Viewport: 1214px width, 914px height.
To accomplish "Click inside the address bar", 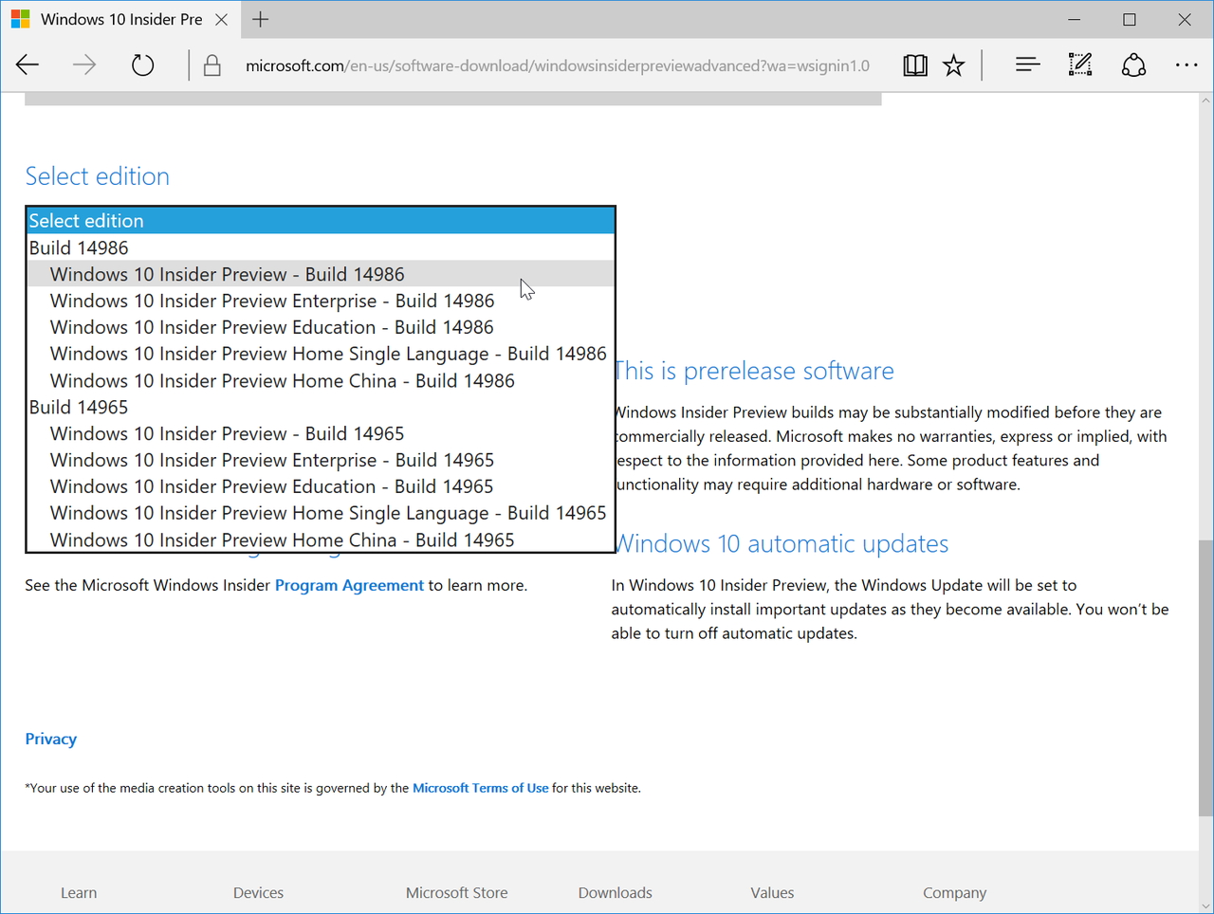I will pos(558,64).
